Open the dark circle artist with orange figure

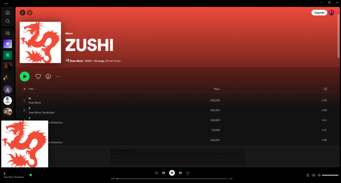[x=8, y=78]
